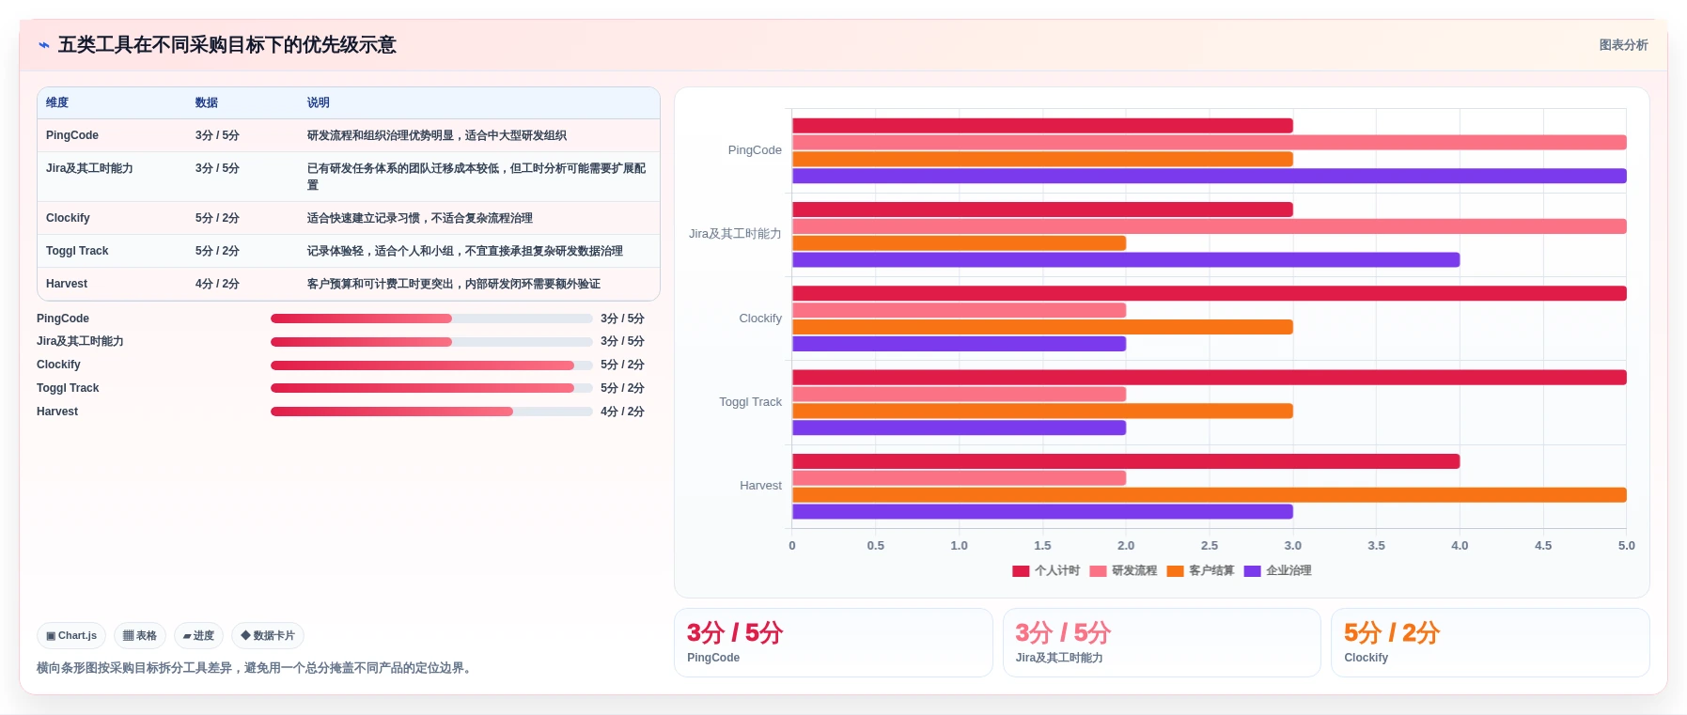Viewport: 1687px width, 715px height.
Task: Click the Jira及其工时能力 3分 / 5分 data card
Action: [x=1162, y=643]
